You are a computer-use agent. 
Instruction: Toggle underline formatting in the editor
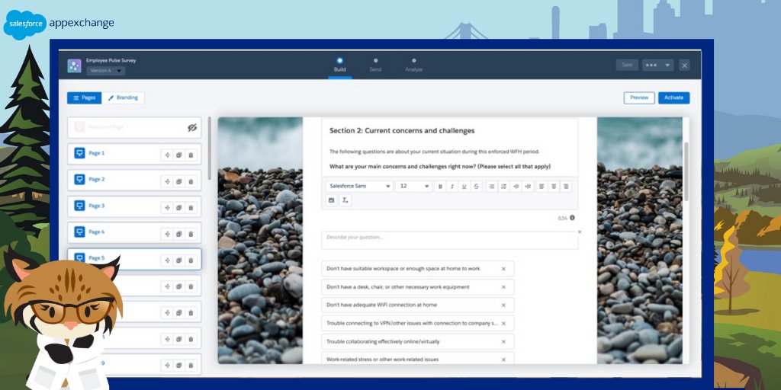[464, 186]
